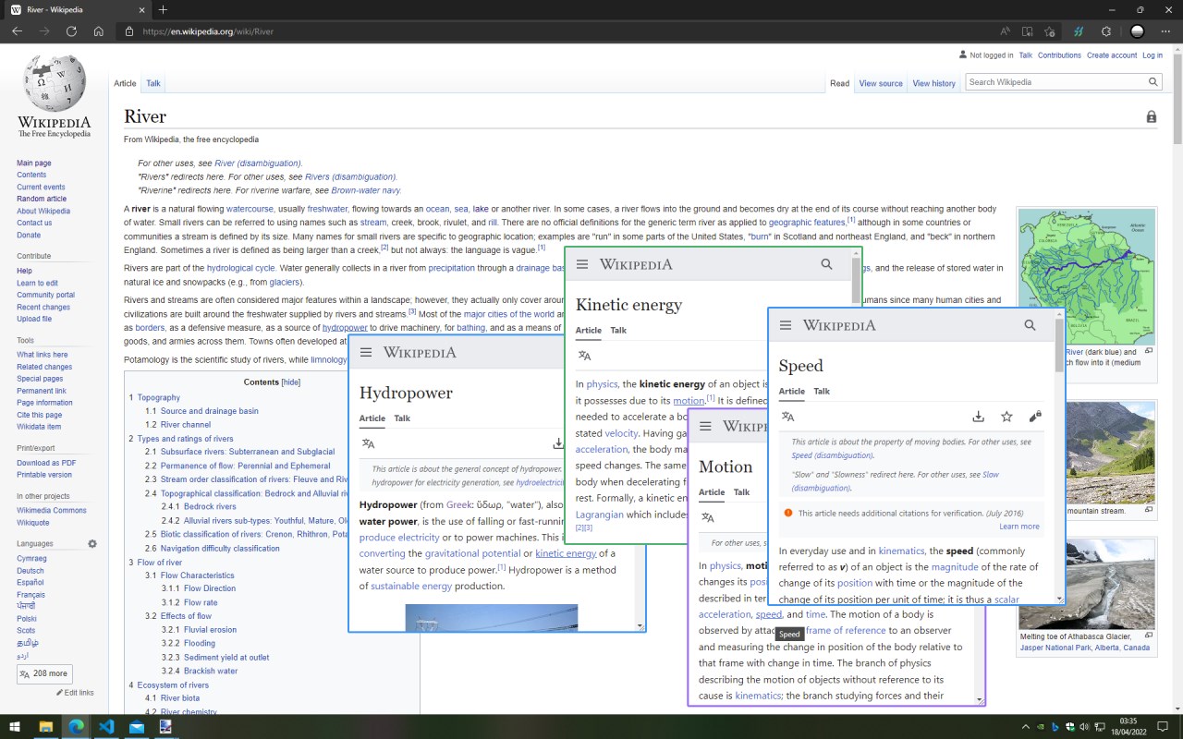Open hamburger menu in Hydropower preview
This screenshot has width=1183, height=739.
pos(366,353)
